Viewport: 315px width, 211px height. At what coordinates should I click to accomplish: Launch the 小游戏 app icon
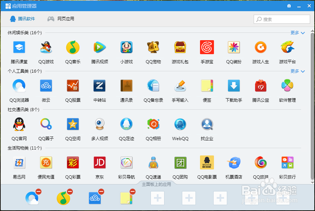tap(126, 47)
